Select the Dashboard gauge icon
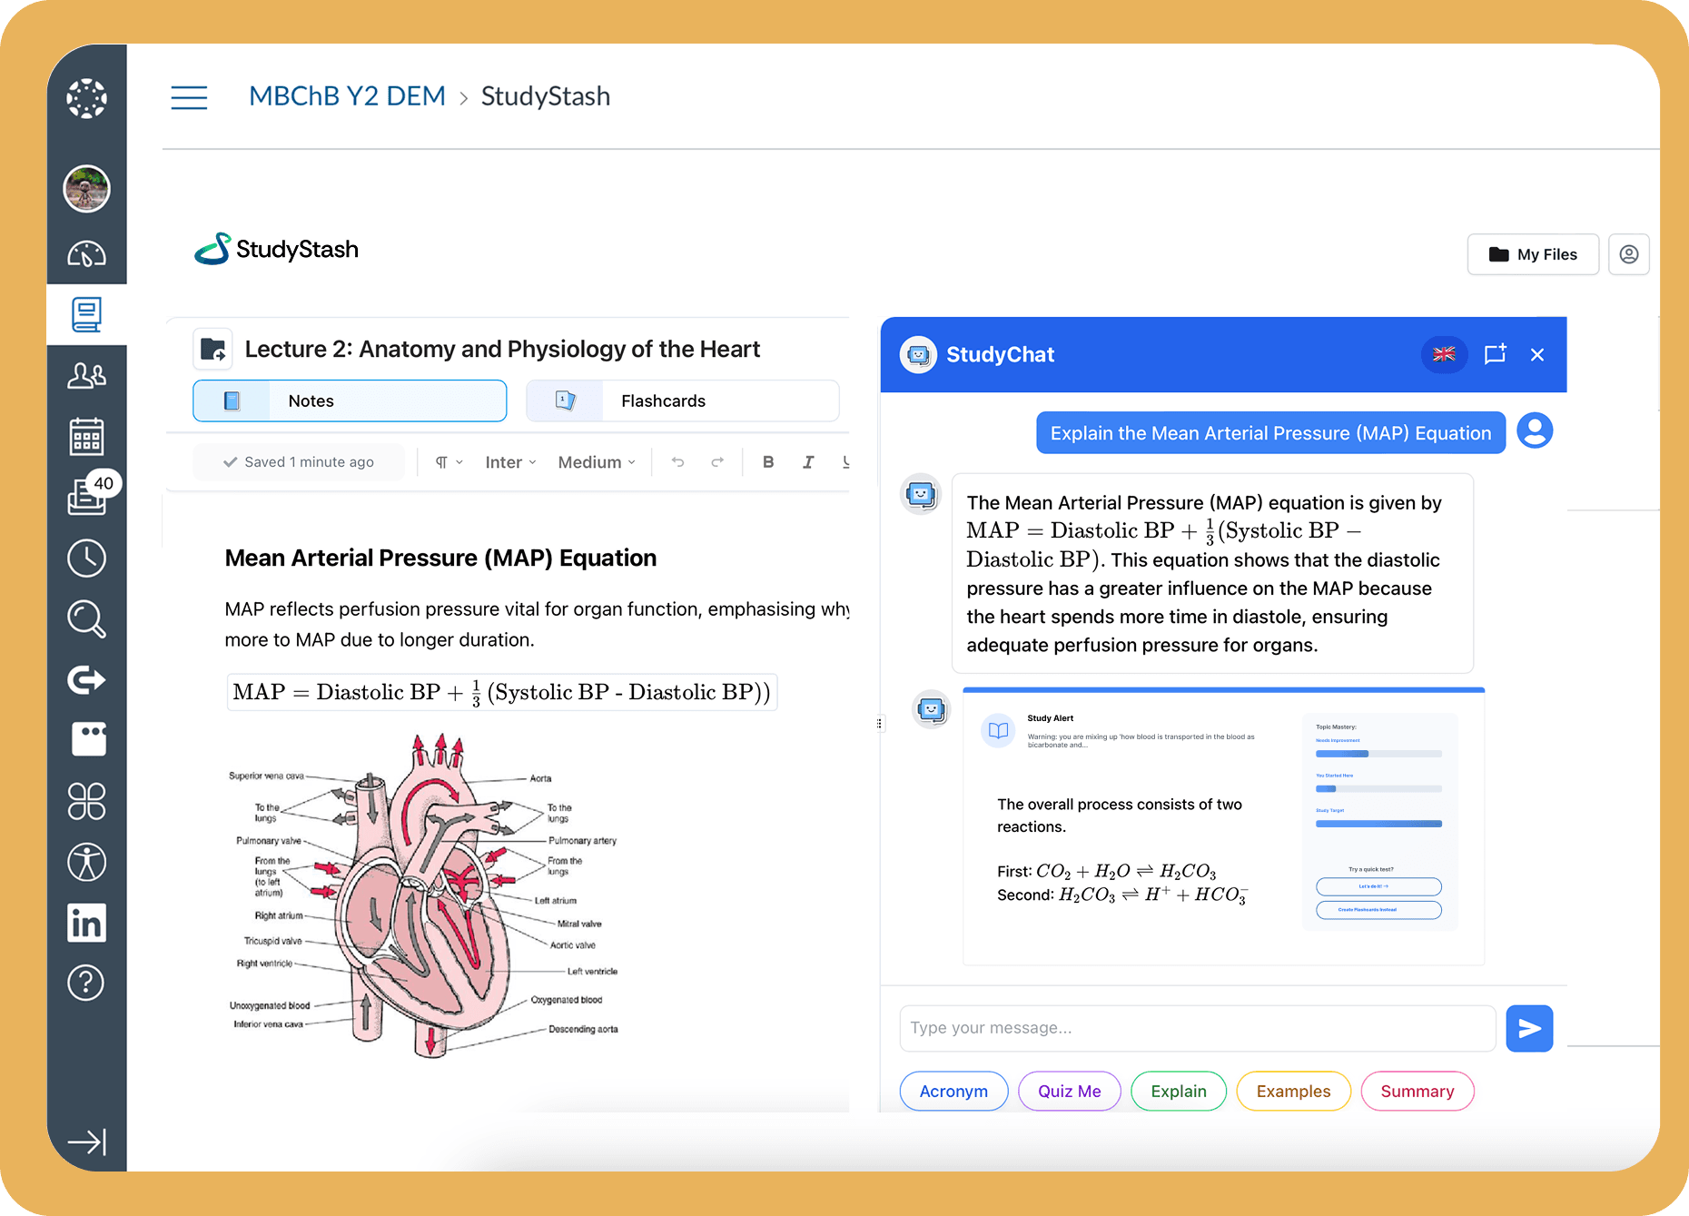The height and width of the screenshot is (1216, 1689). [x=86, y=254]
